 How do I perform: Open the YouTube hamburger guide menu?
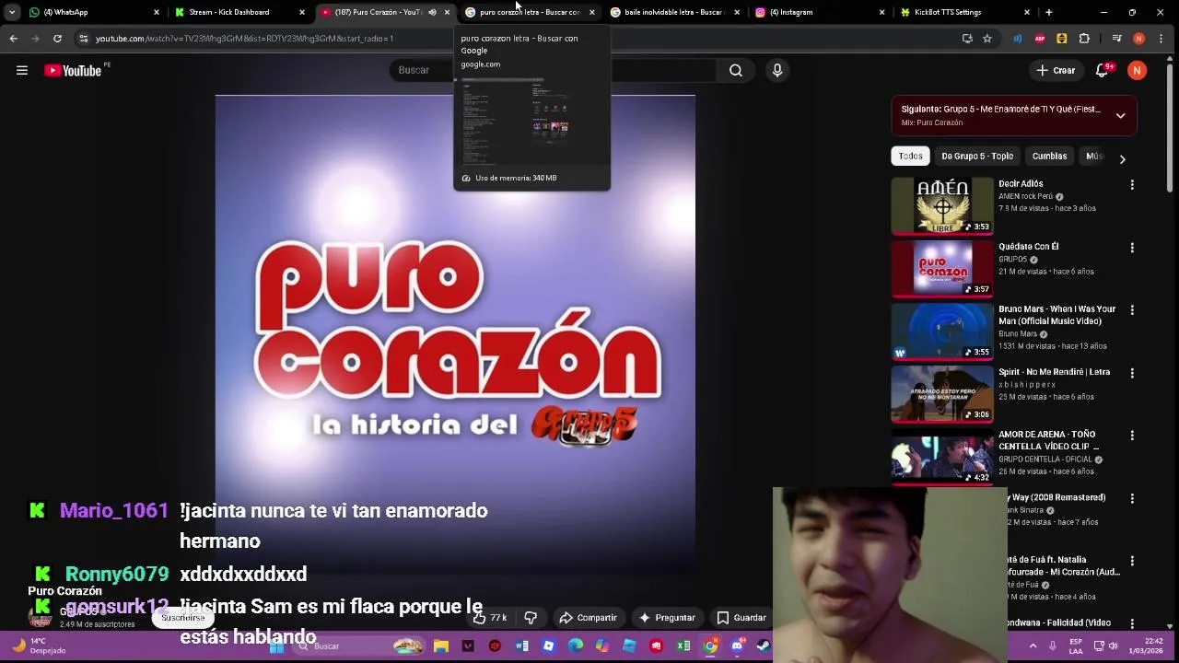pyautogui.click(x=22, y=70)
